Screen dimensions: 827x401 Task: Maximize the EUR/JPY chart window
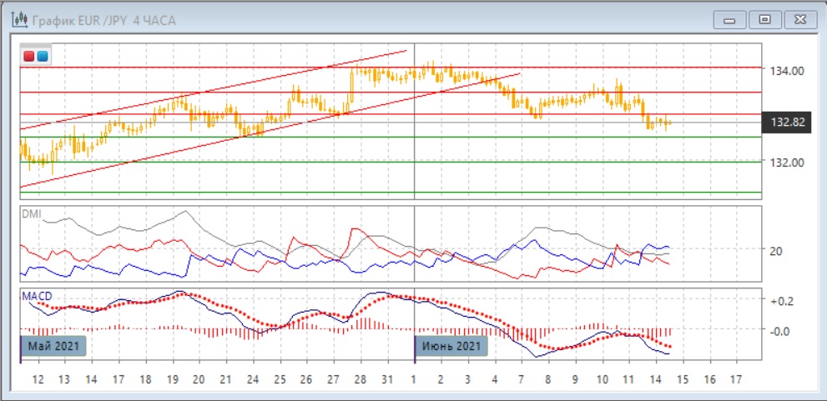pyautogui.click(x=764, y=19)
